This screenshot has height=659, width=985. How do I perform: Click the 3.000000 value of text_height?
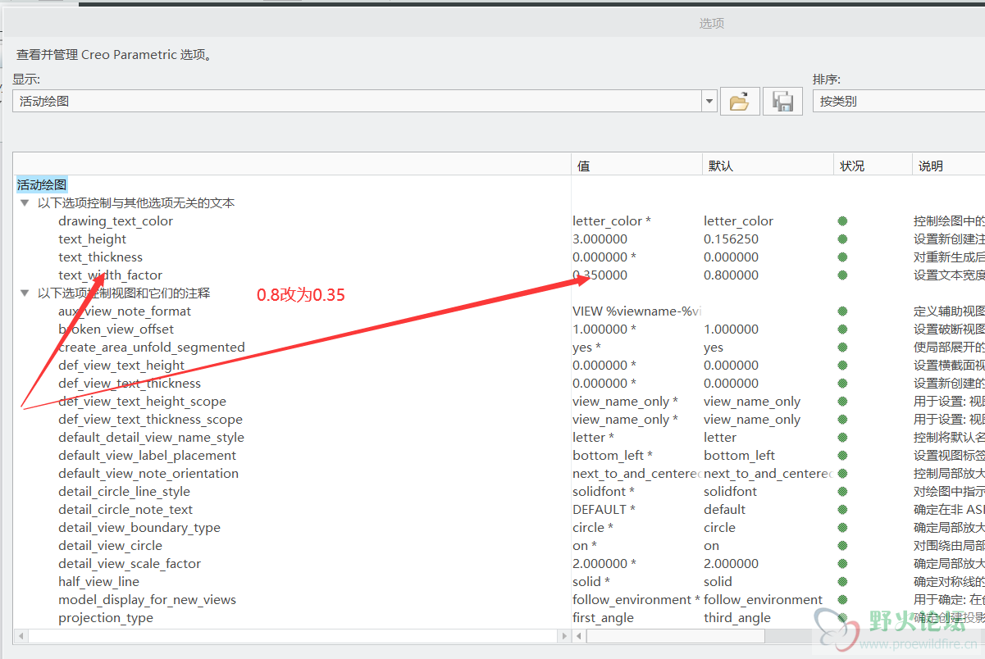click(600, 239)
